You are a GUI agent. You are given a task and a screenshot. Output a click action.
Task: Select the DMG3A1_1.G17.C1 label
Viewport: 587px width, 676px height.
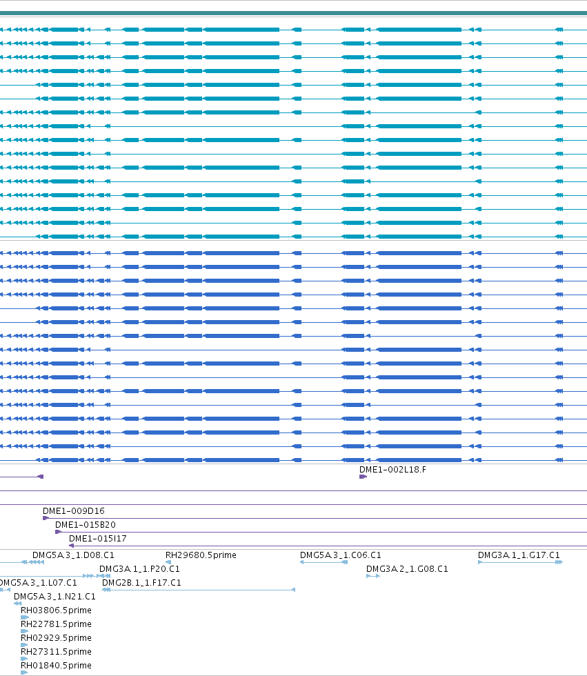click(519, 555)
